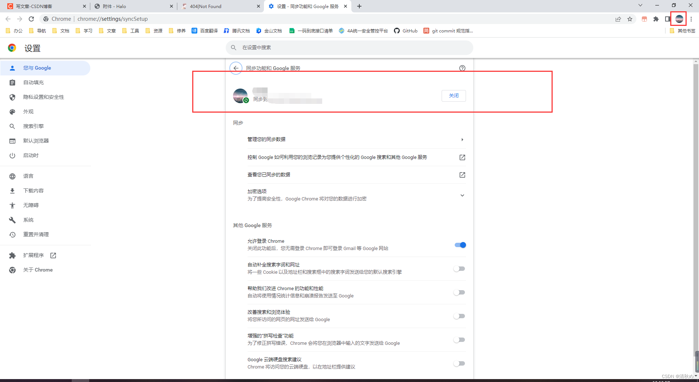
Task: Turn on 改善搜索和浏览体验
Action: (x=459, y=316)
